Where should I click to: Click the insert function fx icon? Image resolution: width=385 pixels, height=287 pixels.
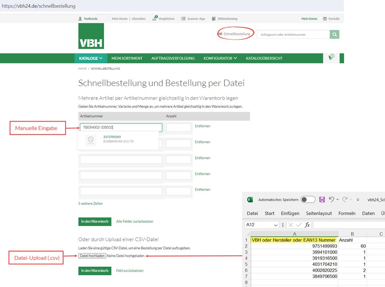[x=307, y=225]
